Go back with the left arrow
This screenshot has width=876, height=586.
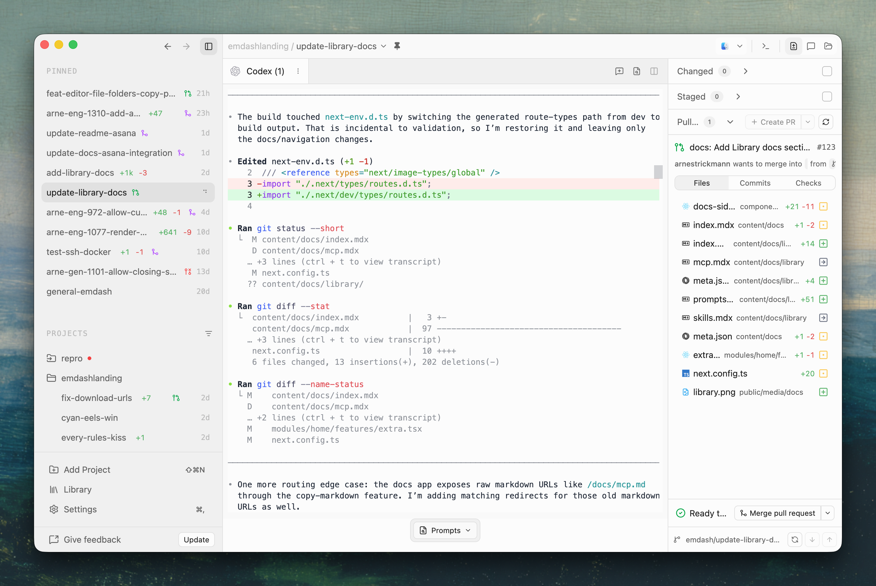pyautogui.click(x=167, y=46)
